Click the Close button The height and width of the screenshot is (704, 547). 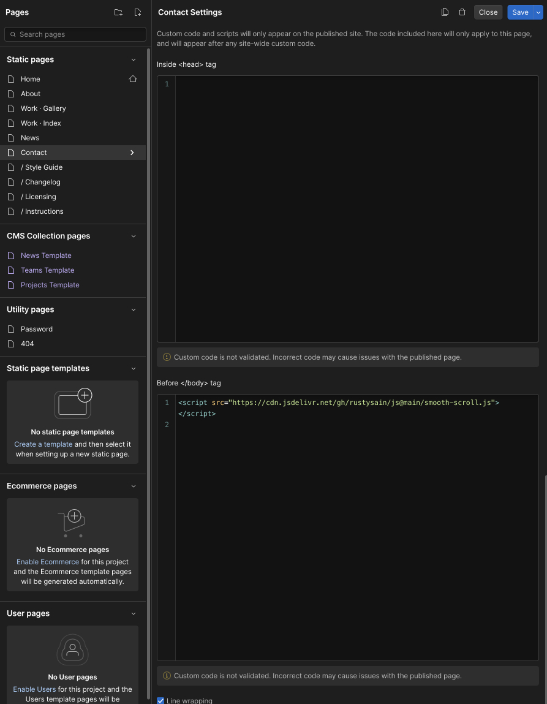(488, 12)
